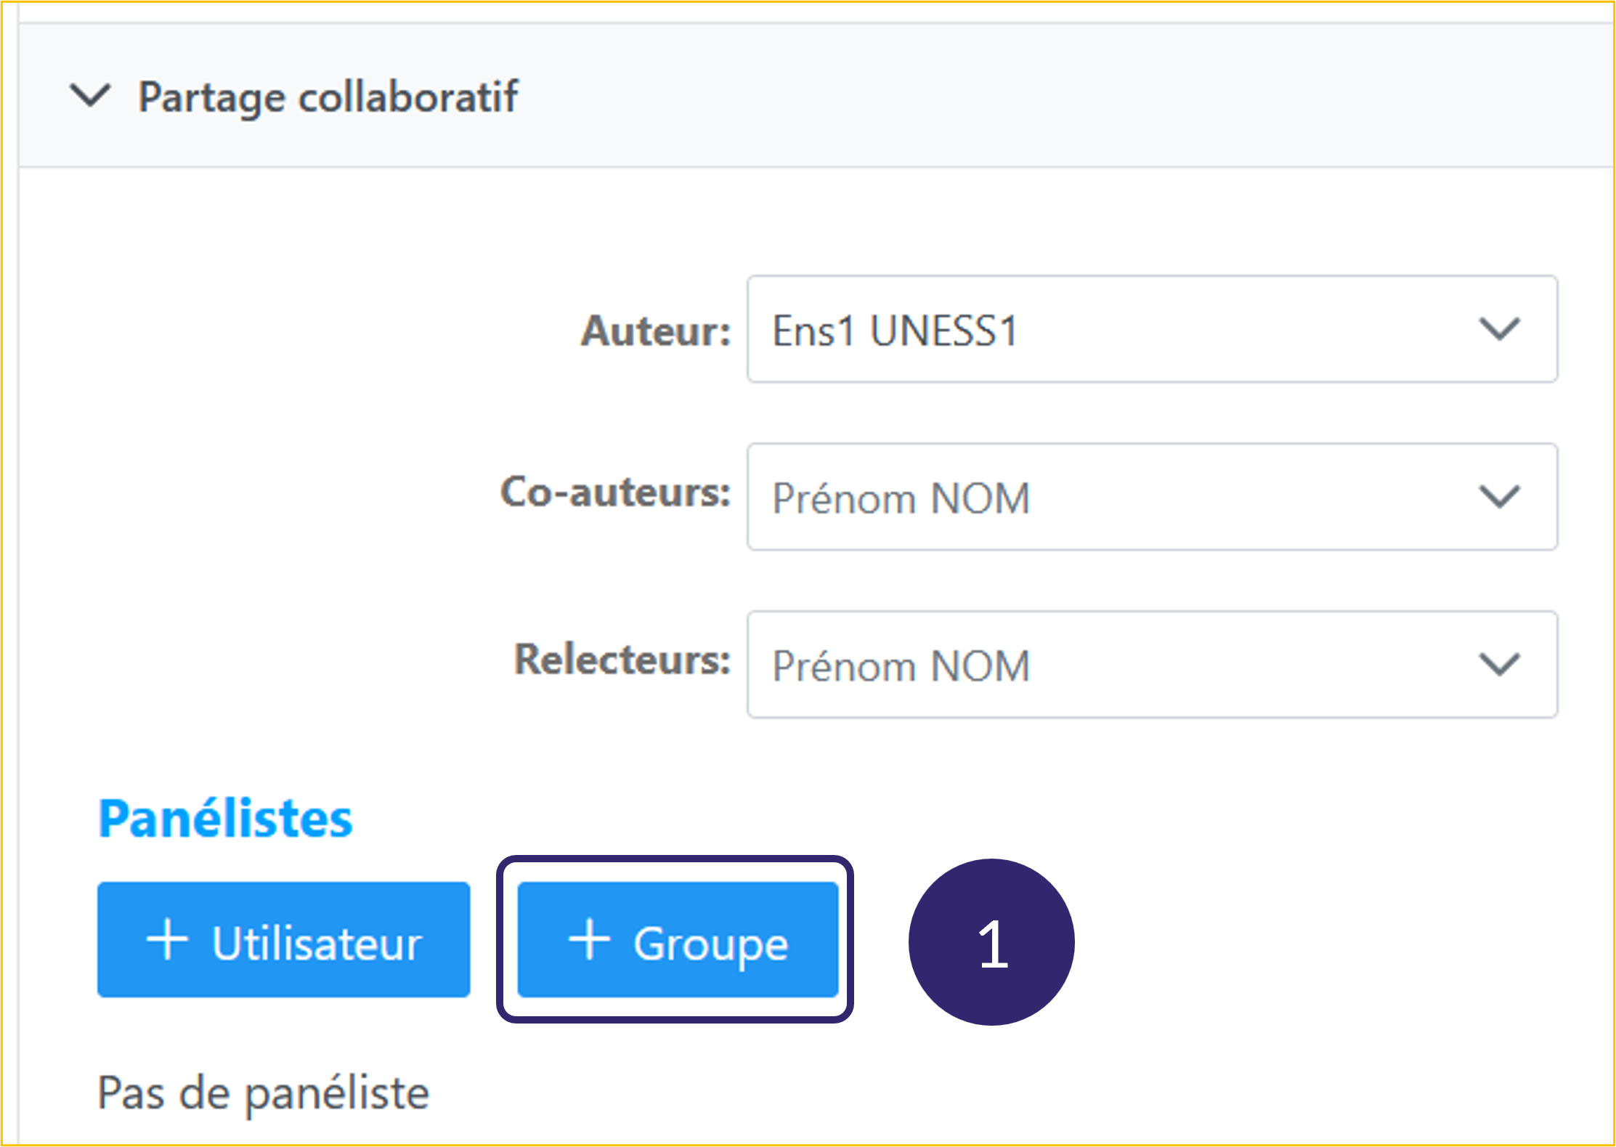The height and width of the screenshot is (1147, 1616).
Task: Click the Pas de panéliste text
Action: click(264, 1093)
